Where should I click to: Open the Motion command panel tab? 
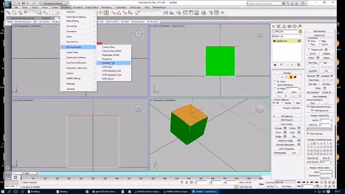[289, 26]
